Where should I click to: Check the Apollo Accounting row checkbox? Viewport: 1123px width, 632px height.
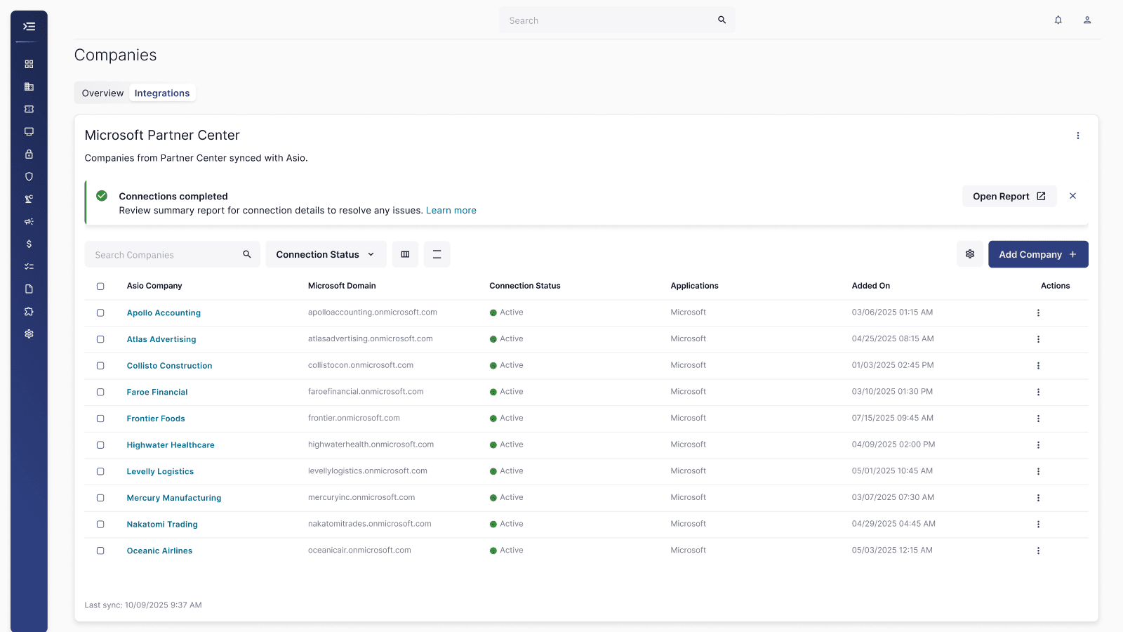click(100, 312)
